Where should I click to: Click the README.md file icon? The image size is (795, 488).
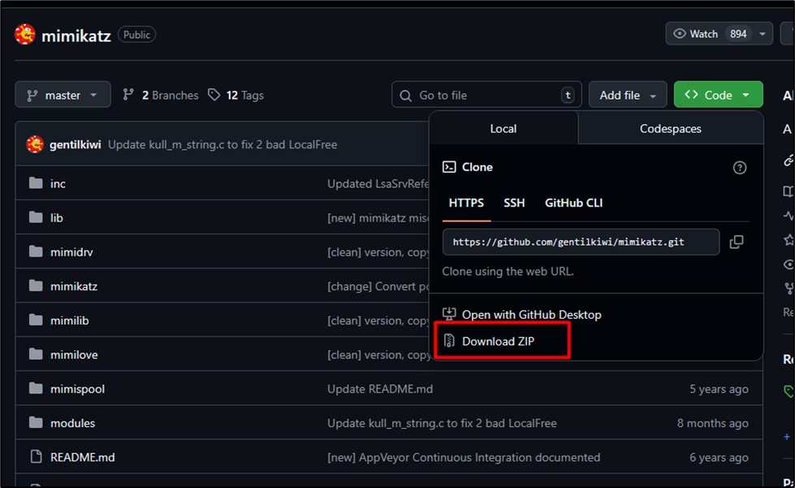(x=36, y=456)
